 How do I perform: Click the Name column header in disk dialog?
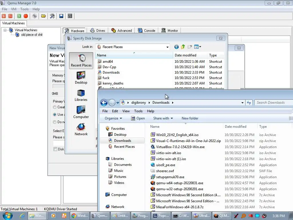click(134, 55)
